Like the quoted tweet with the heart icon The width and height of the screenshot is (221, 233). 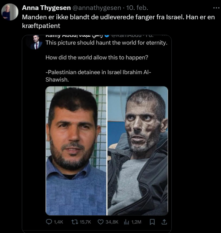click(100, 222)
